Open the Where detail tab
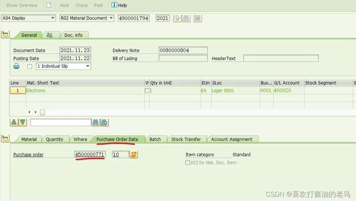This screenshot has height=201, width=356. click(80, 139)
